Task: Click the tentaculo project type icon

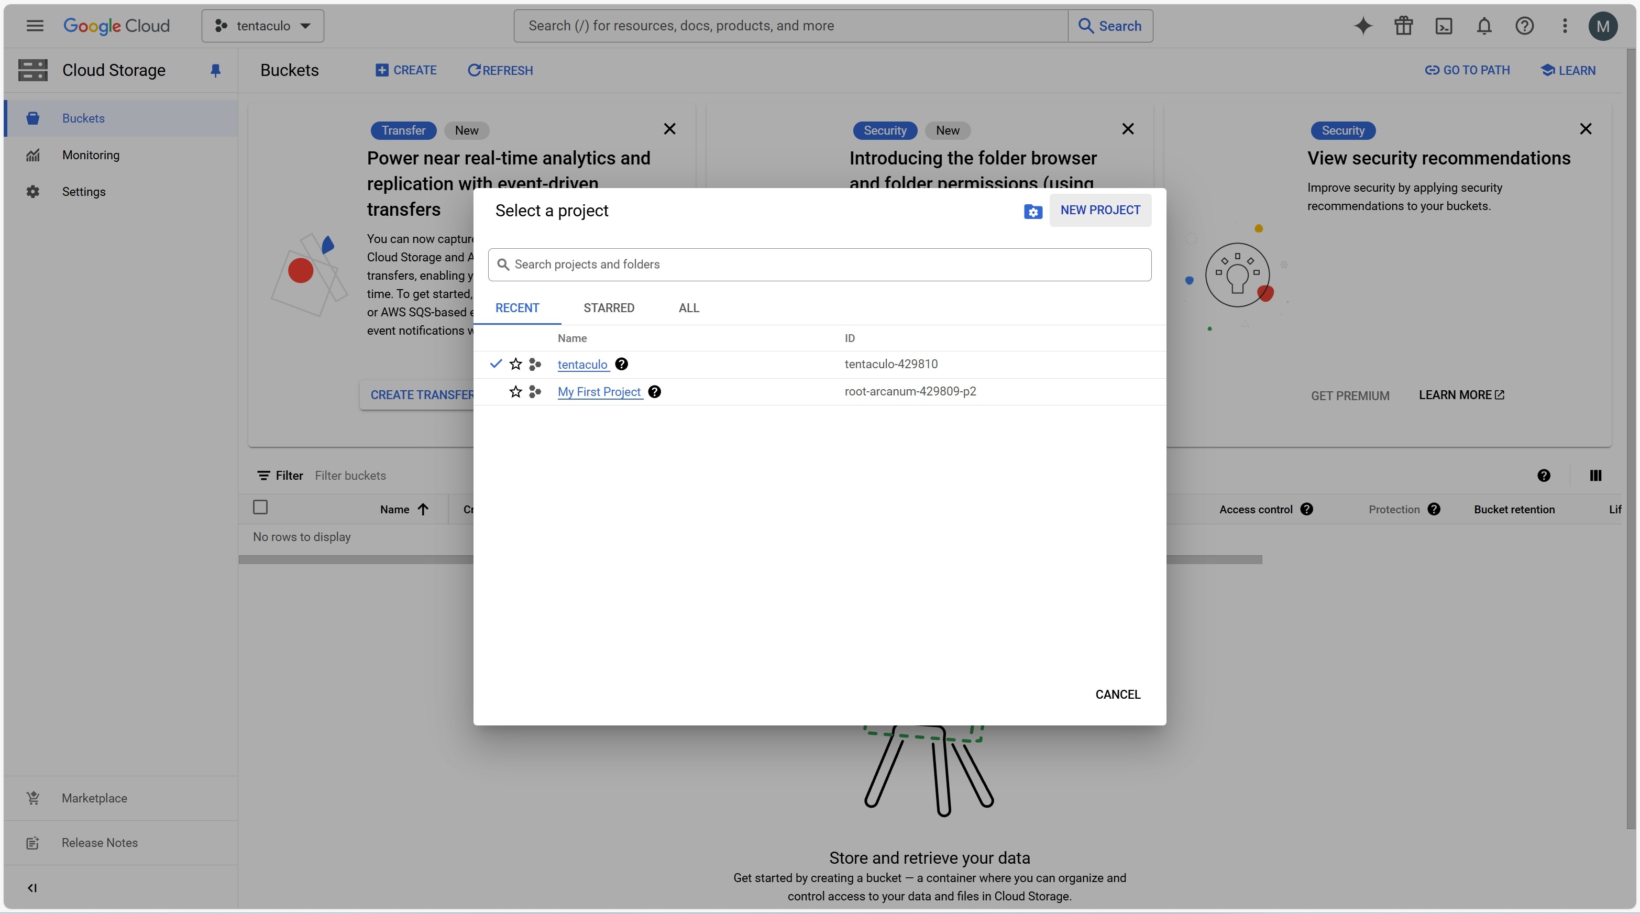Action: click(x=535, y=364)
